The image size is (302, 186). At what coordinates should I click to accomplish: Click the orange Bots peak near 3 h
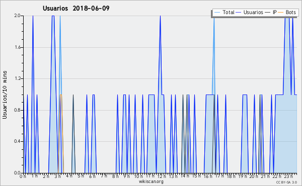[x=61, y=95]
